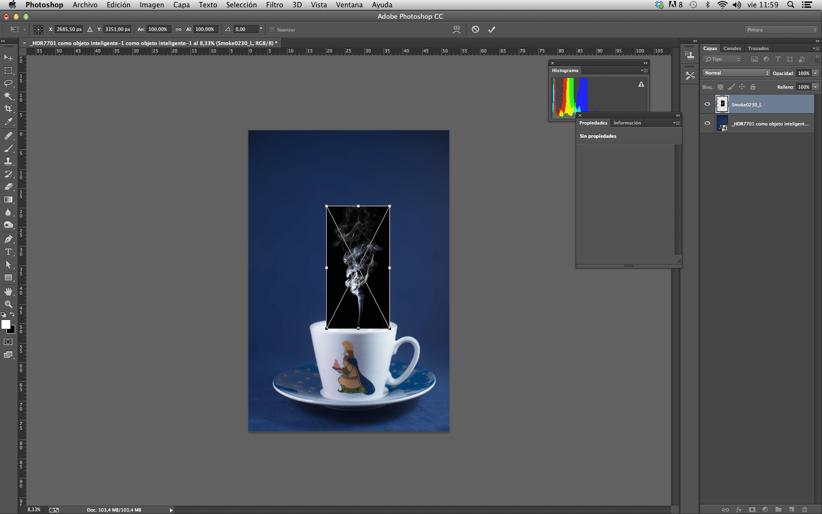Select the Clone Stamp tool

(8, 161)
